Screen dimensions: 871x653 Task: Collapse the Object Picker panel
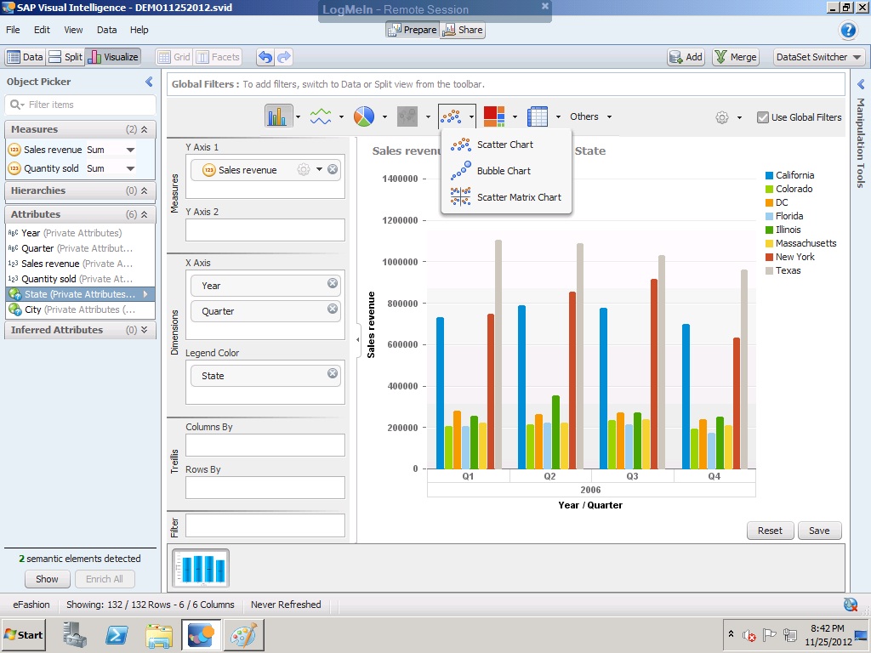coord(149,82)
